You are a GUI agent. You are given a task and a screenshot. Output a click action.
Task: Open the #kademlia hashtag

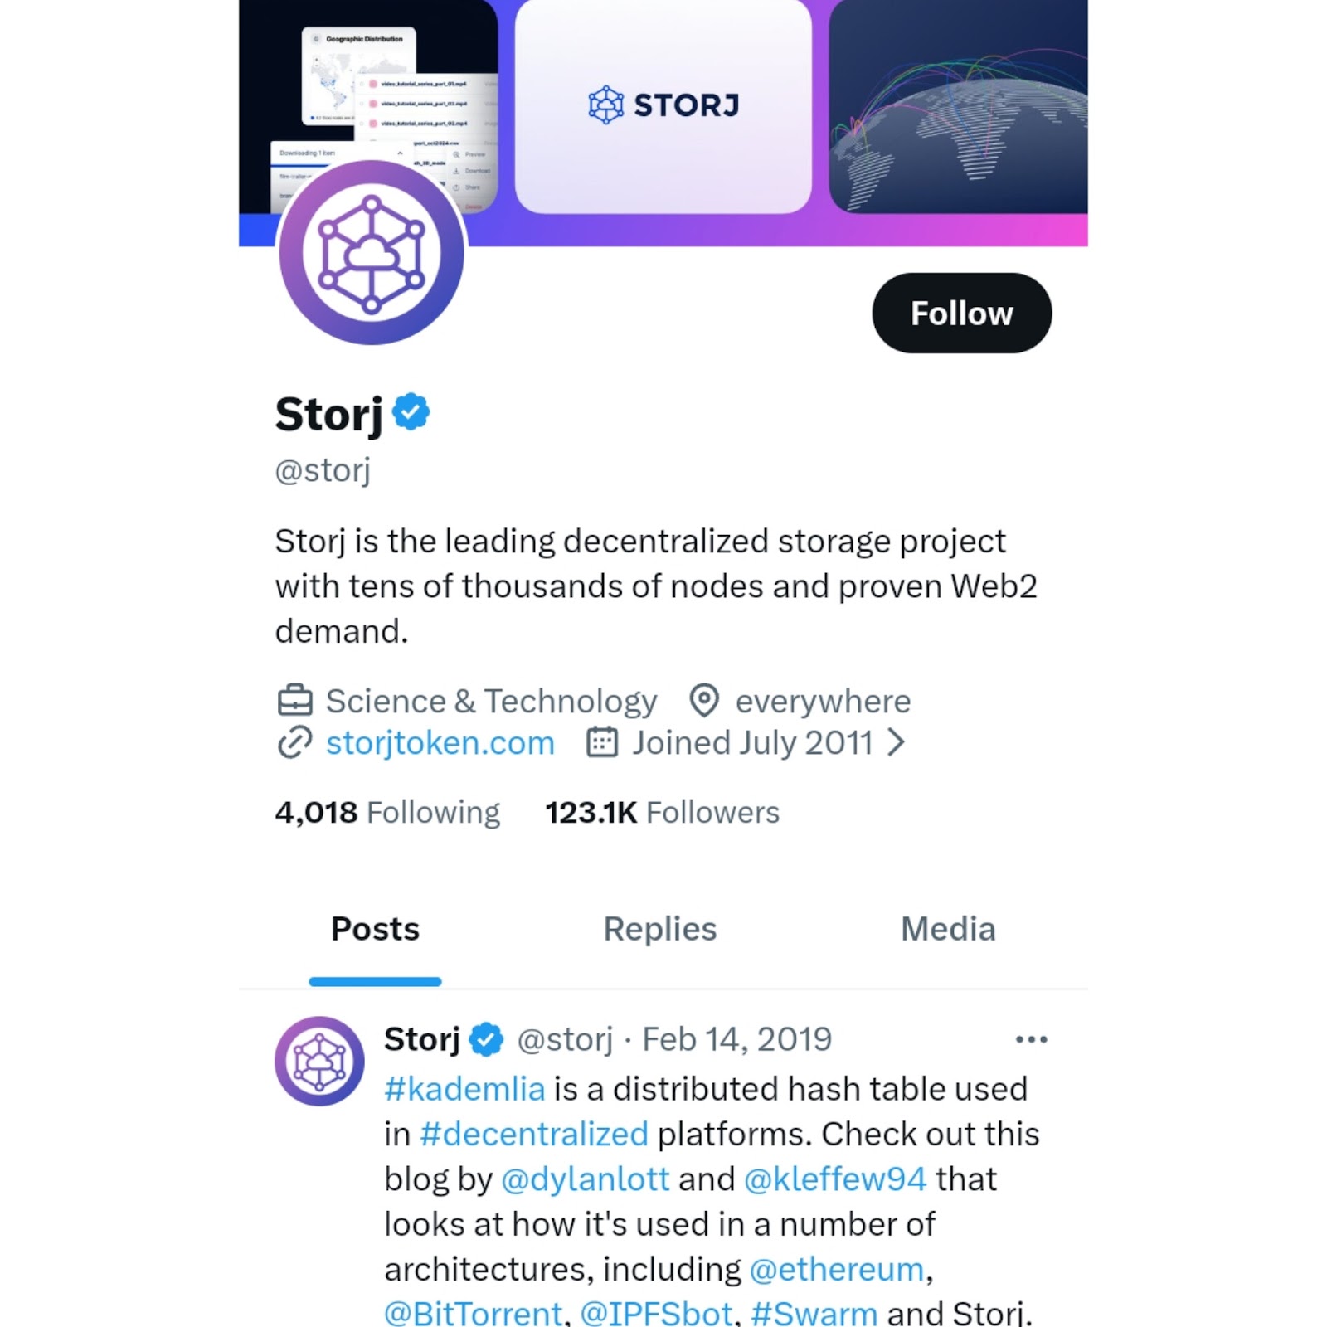point(464,1089)
